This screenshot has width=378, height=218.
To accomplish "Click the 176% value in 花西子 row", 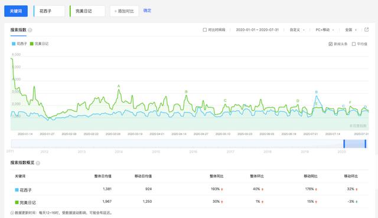I will click(309, 189).
